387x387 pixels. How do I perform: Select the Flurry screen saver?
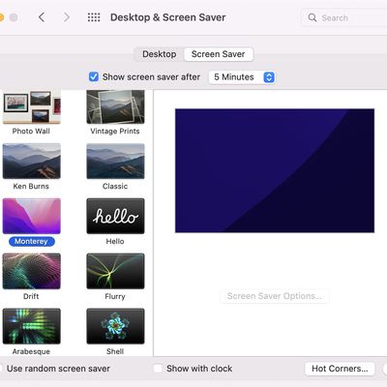point(115,271)
